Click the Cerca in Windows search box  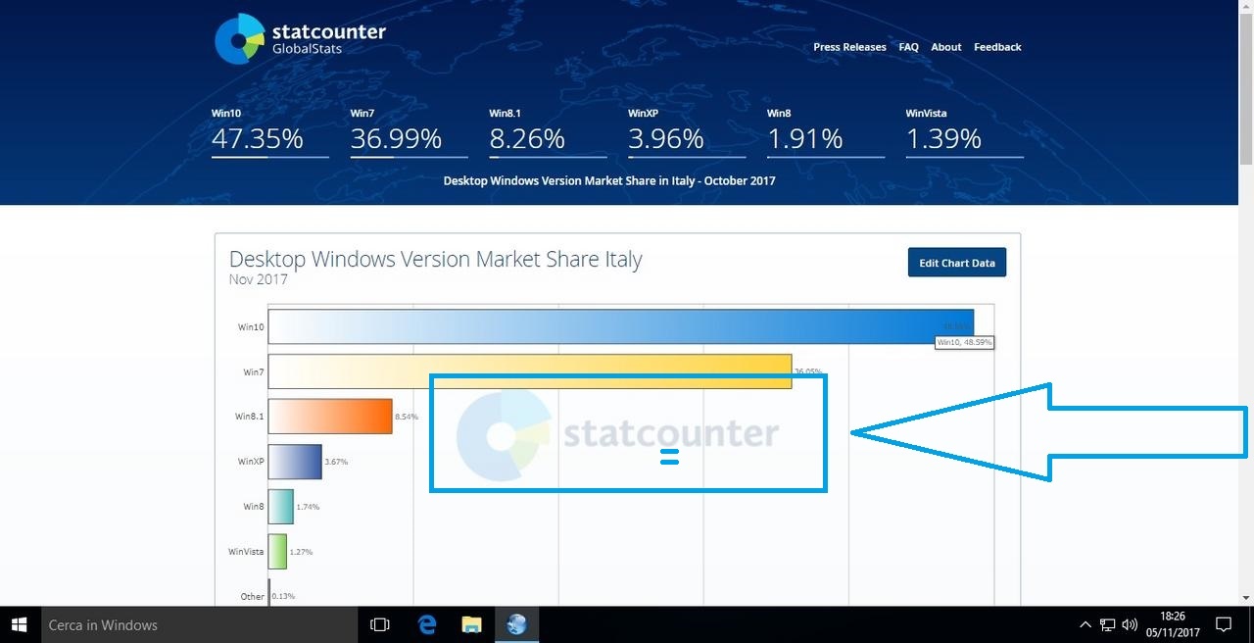point(199,624)
